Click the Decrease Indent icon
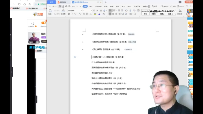This screenshot has height=114, width=203. [x=119, y=10]
